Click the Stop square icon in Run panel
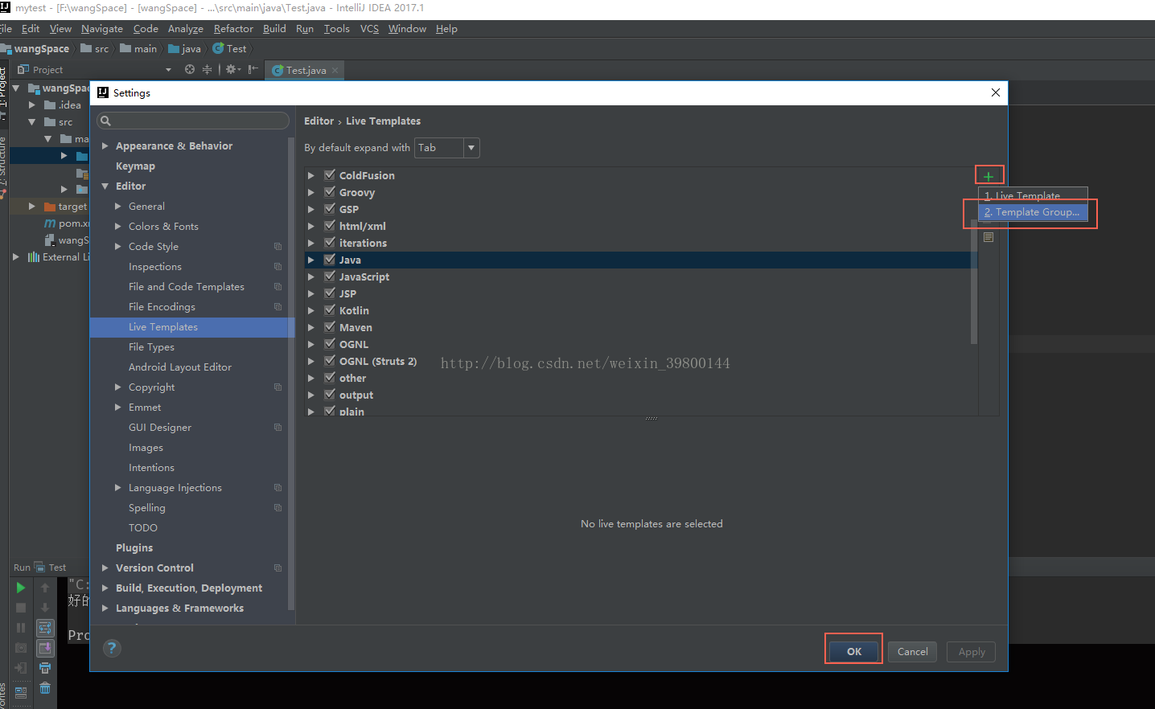The width and height of the screenshot is (1155, 709). 21,608
